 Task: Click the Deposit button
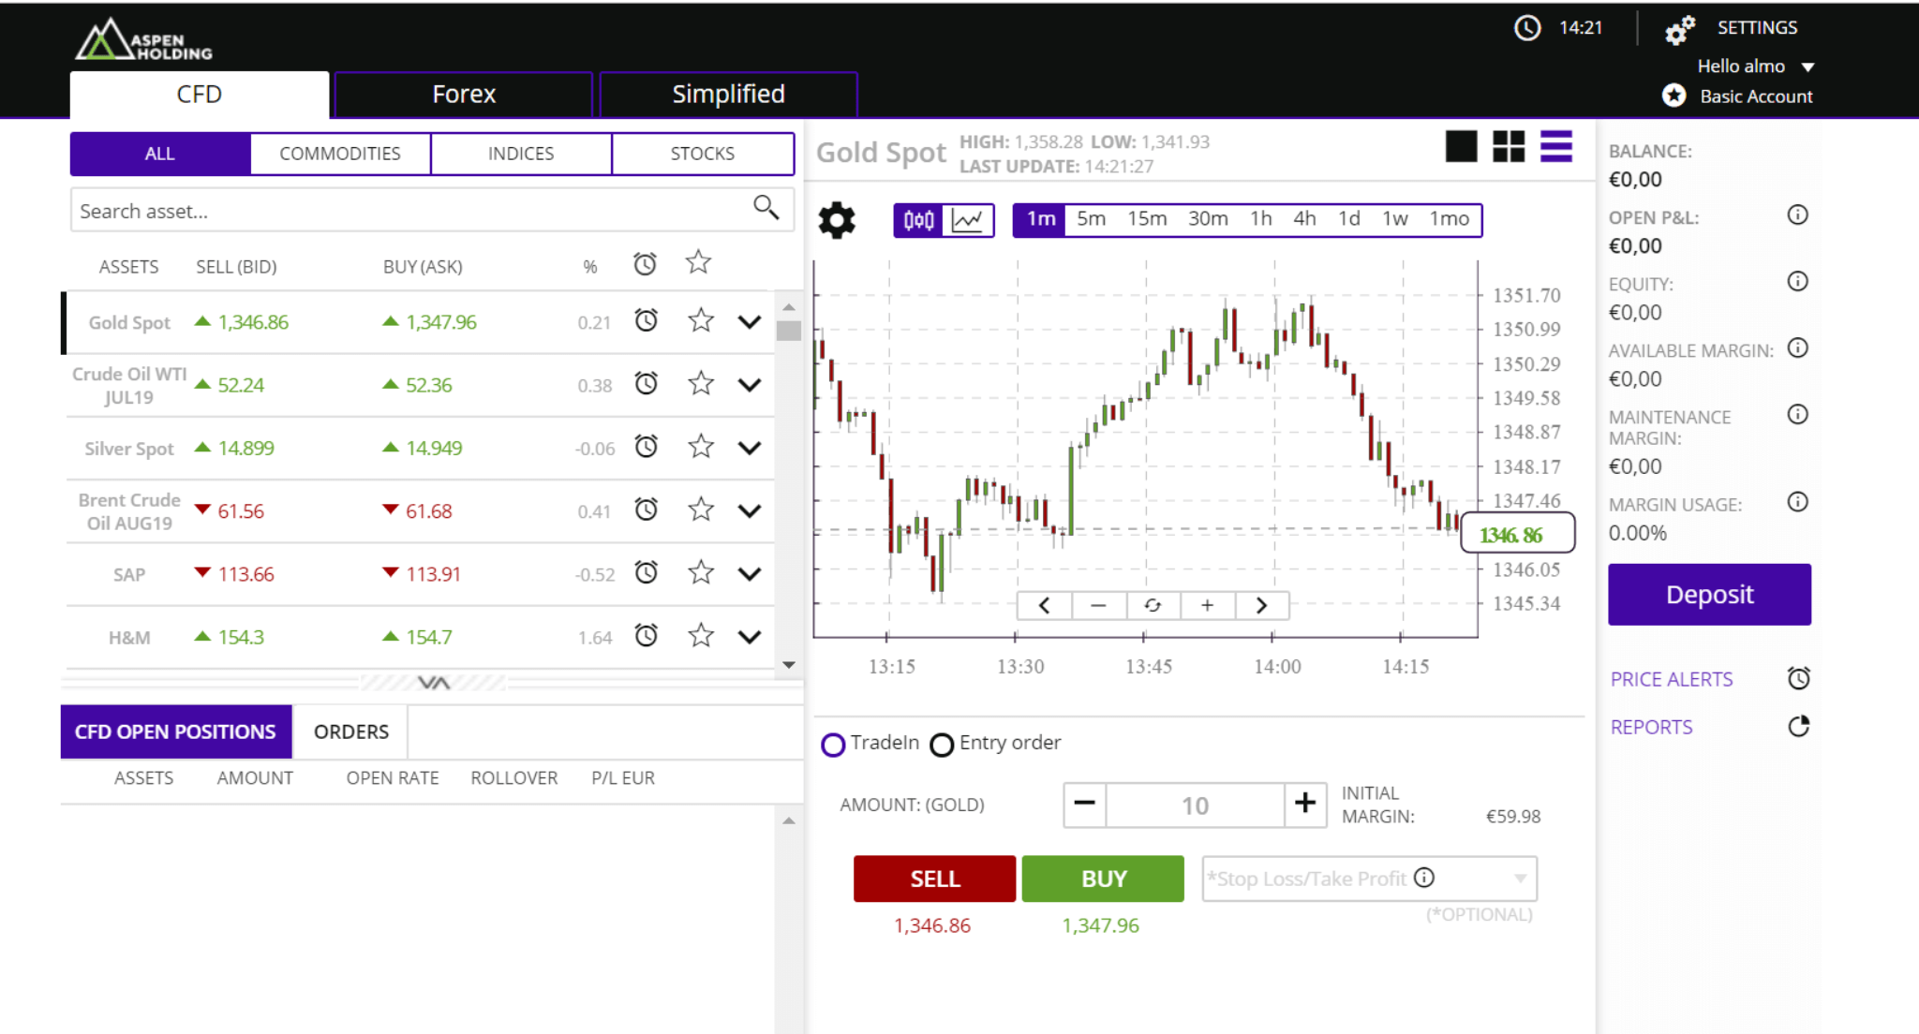click(x=1709, y=592)
